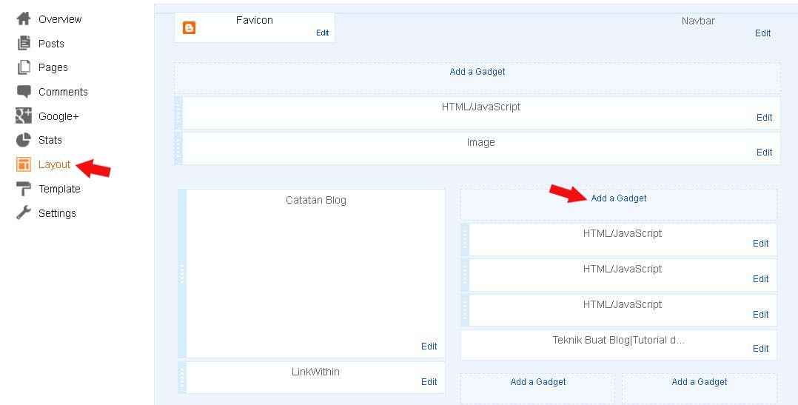
Task: Click the Posts document icon
Action: click(24, 43)
